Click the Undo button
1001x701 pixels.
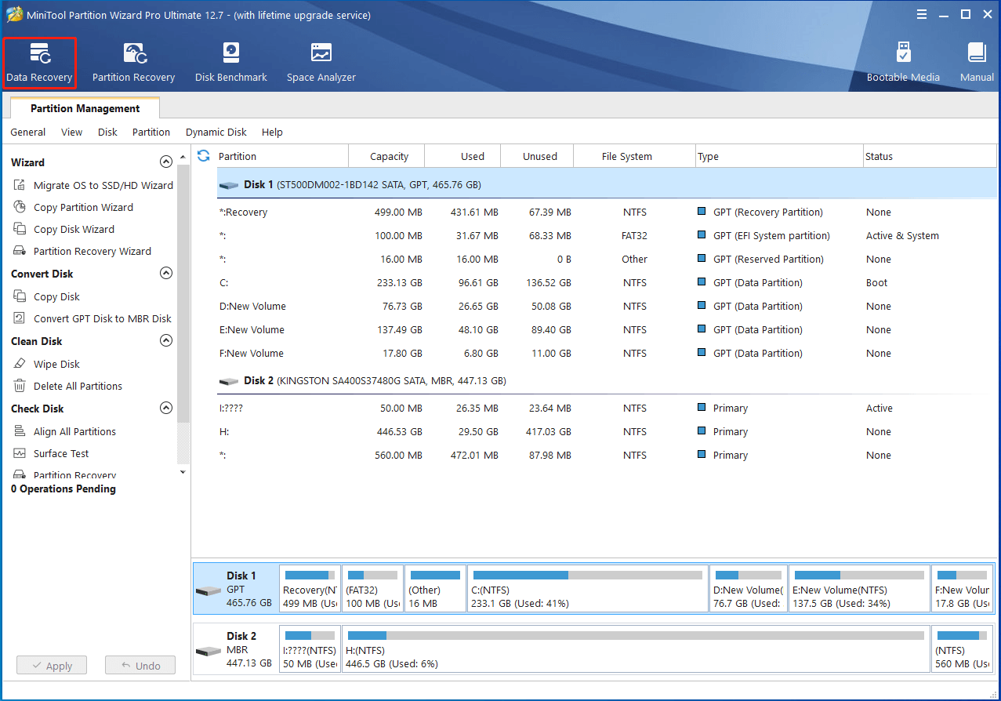tap(140, 666)
